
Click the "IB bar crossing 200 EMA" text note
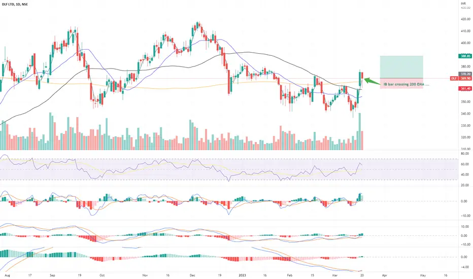[x=406, y=84]
